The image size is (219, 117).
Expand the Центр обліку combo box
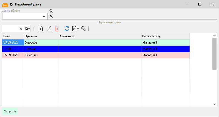(44, 16)
